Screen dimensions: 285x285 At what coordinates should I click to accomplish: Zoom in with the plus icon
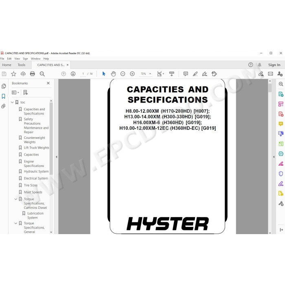coord(132,74)
